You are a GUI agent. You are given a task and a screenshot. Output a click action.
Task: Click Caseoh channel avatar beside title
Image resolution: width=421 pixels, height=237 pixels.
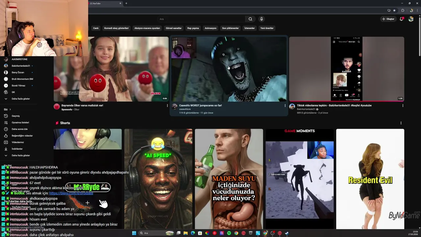[175, 107]
